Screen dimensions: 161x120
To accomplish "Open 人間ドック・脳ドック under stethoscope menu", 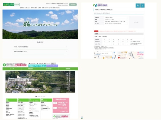I will (x=34, y=104).
